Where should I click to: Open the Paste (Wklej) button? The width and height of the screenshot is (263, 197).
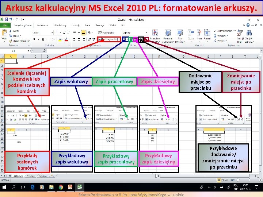(4, 35)
